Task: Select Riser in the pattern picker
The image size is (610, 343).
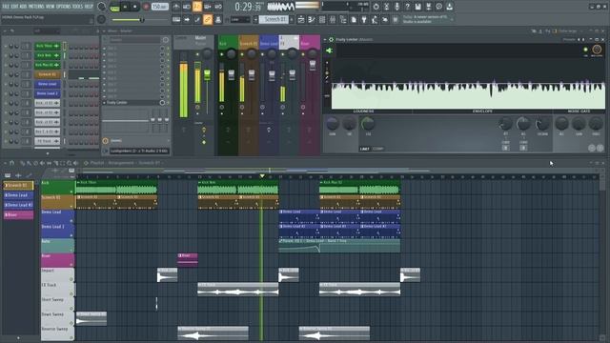Action: click(x=18, y=214)
